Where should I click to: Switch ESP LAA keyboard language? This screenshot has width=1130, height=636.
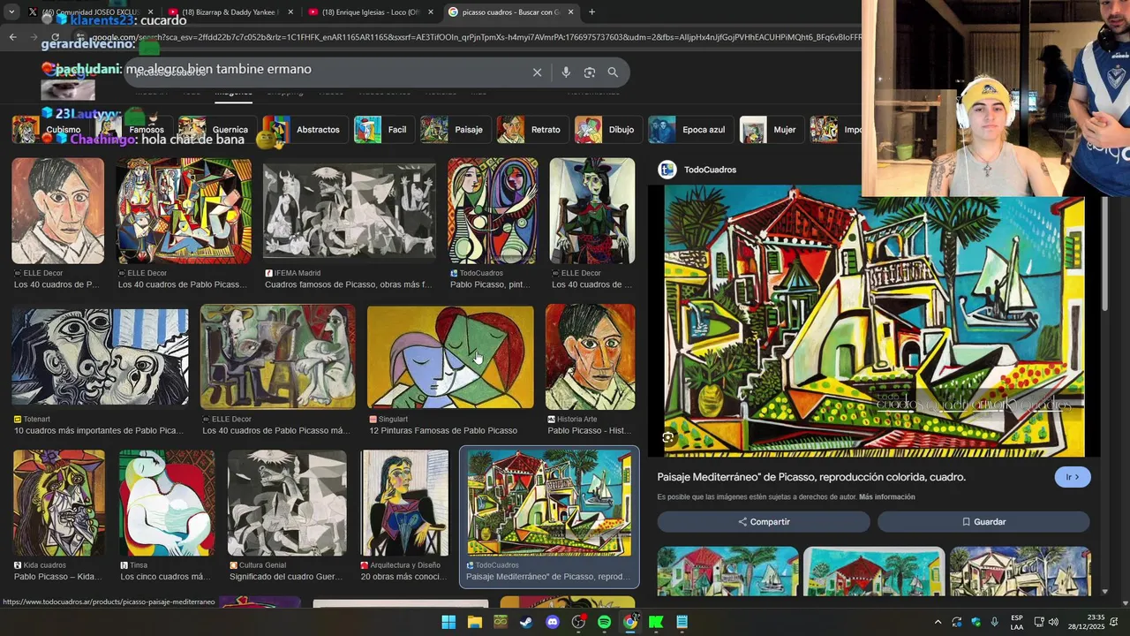tap(1017, 622)
